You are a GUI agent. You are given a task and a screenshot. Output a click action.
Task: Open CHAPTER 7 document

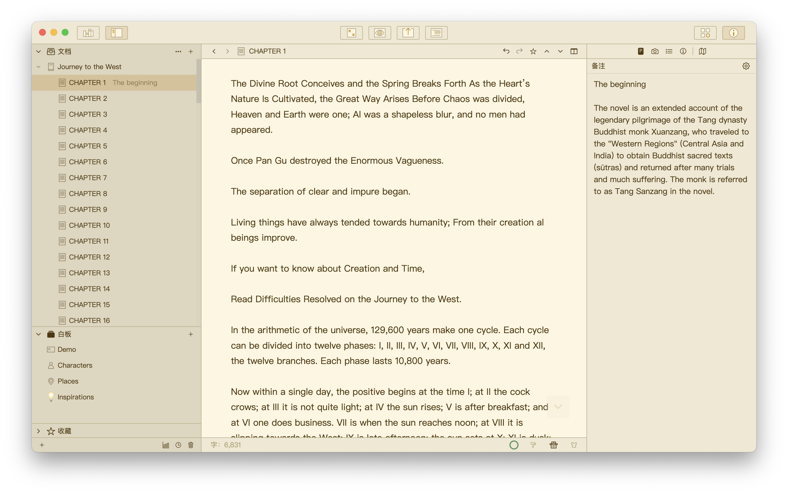click(114, 178)
